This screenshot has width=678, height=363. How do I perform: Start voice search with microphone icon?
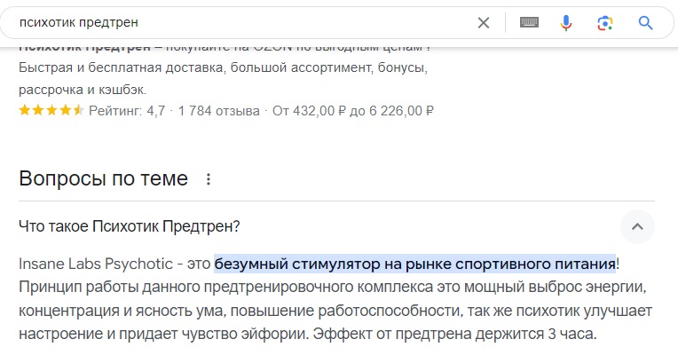click(566, 22)
